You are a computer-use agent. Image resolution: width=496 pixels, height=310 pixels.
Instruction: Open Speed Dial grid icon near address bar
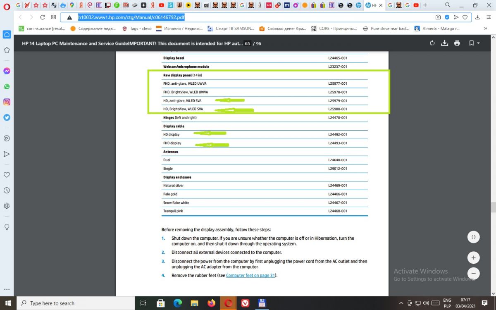[x=54, y=17]
